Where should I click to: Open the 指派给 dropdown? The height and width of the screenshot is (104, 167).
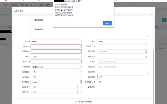[x=56, y=46]
